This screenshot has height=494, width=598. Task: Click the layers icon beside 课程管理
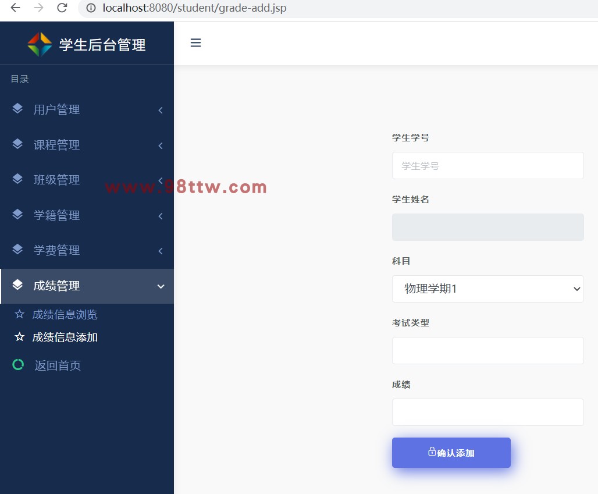pyautogui.click(x=17, y=144)
